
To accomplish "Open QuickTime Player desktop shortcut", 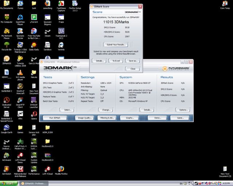I will coord(20,20).
